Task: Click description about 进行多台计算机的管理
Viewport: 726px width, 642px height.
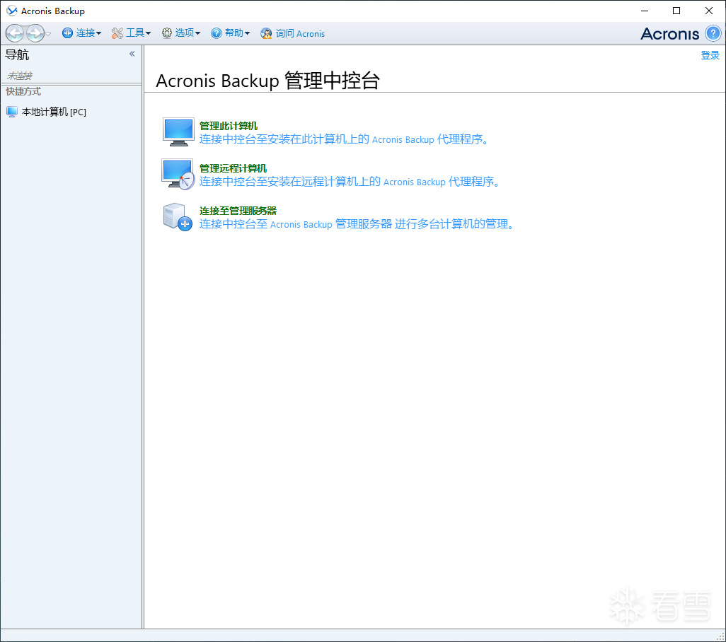Action: (x=357, y=224)
